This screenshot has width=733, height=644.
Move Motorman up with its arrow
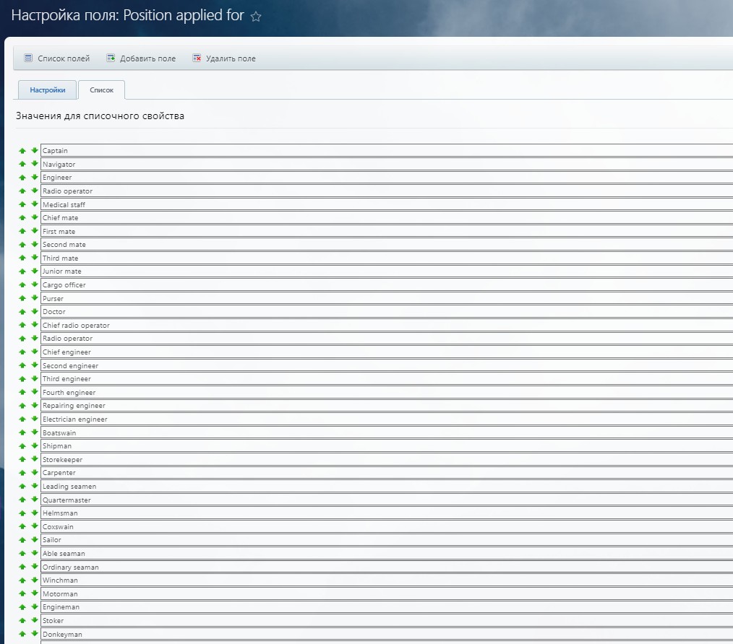[x=22, y=593]
